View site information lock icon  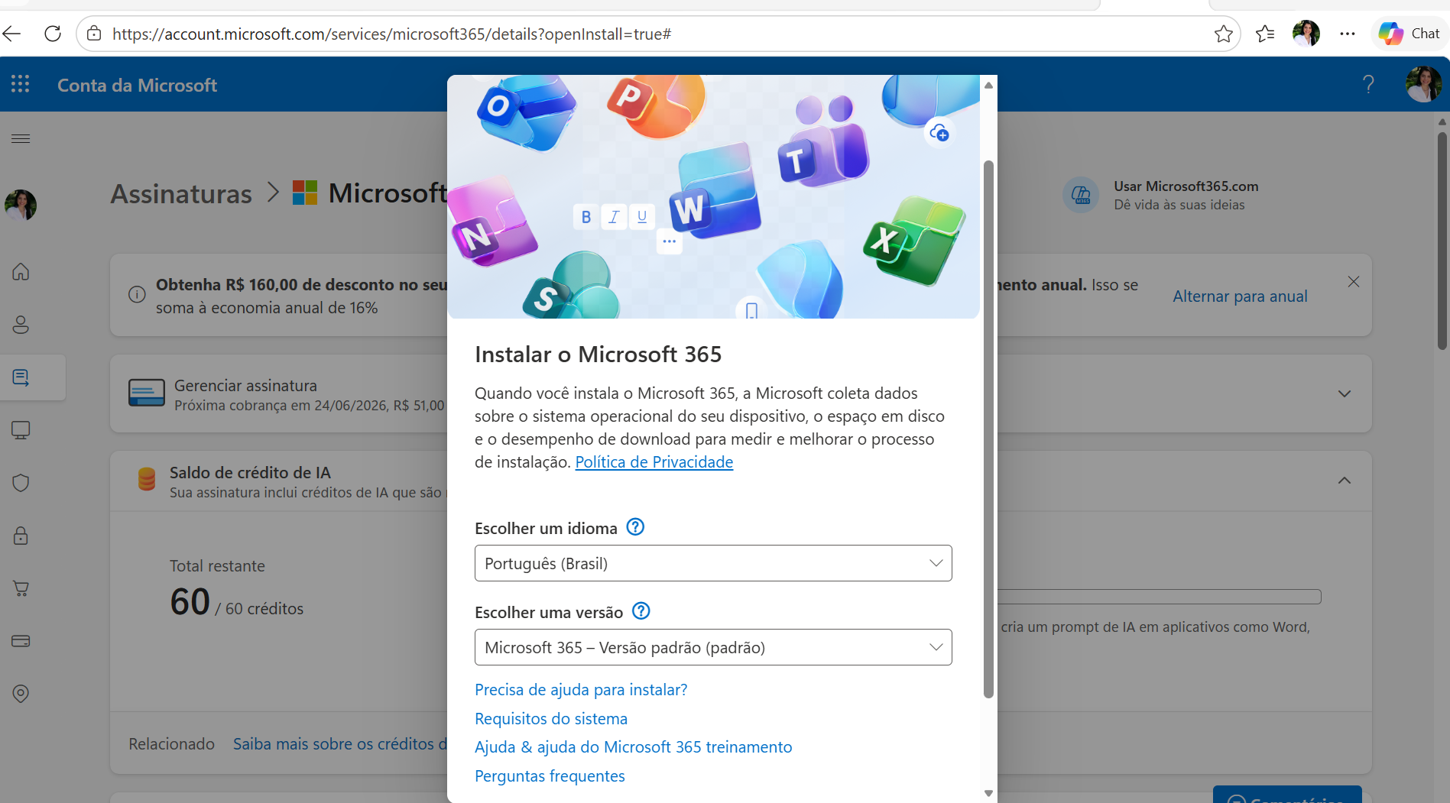pyautogui.click(x=94, y=34)
